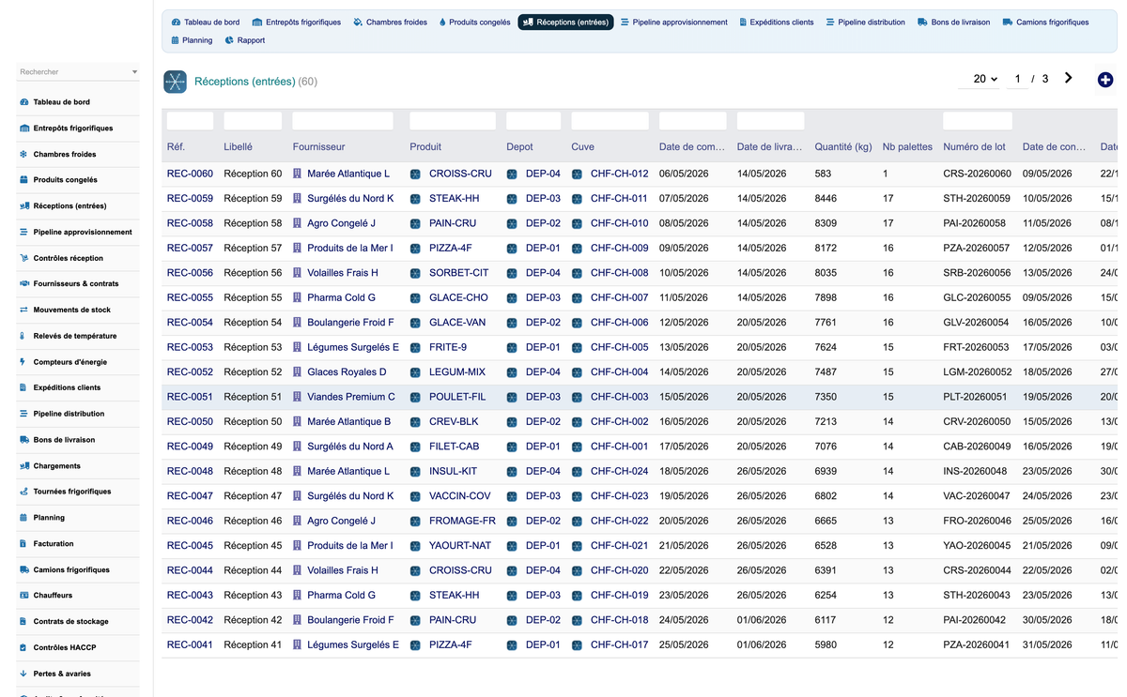Viewport: 1127px width, 697px height.
Task: Click sidebar Mouvements de stock arrows icon
Action: [23, 310]
